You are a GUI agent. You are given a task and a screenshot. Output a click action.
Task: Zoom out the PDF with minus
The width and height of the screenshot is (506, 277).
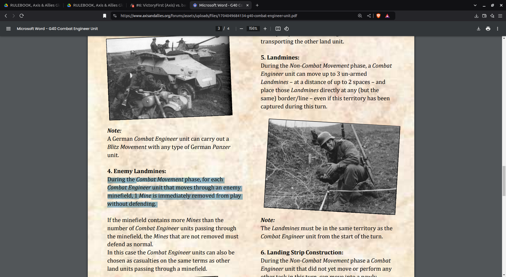pos(241,29)
